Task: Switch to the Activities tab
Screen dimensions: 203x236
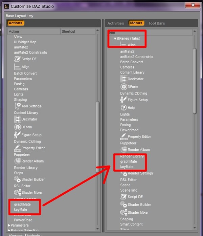Action: pyautogui.click(x=116, y=23)
